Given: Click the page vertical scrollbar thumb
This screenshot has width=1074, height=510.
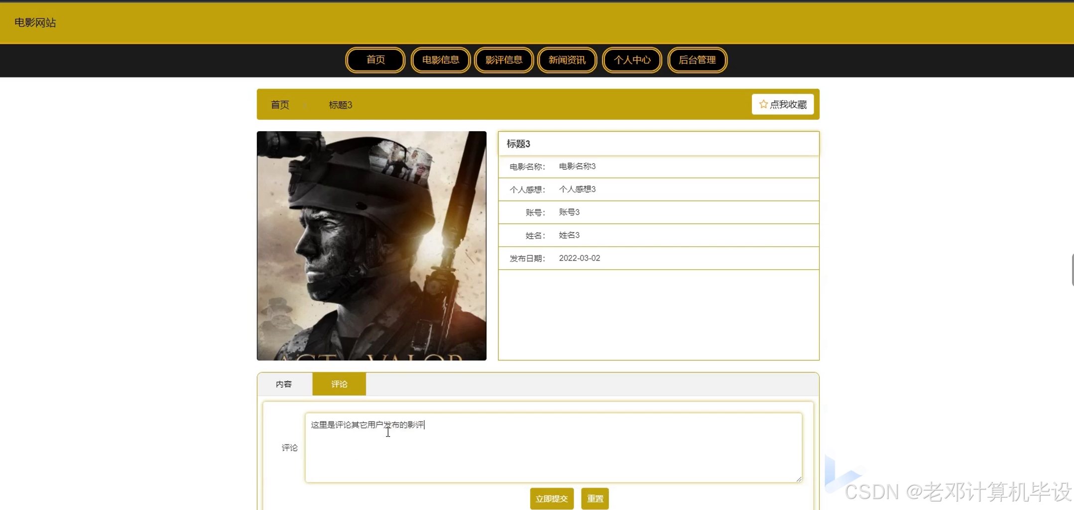Looking at the screenshot, I should [1073, 269].
